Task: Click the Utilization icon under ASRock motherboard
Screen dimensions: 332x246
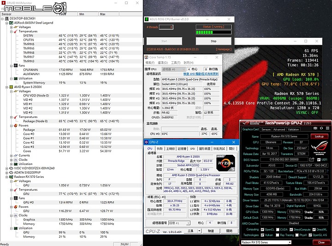Action: point(16,78)
